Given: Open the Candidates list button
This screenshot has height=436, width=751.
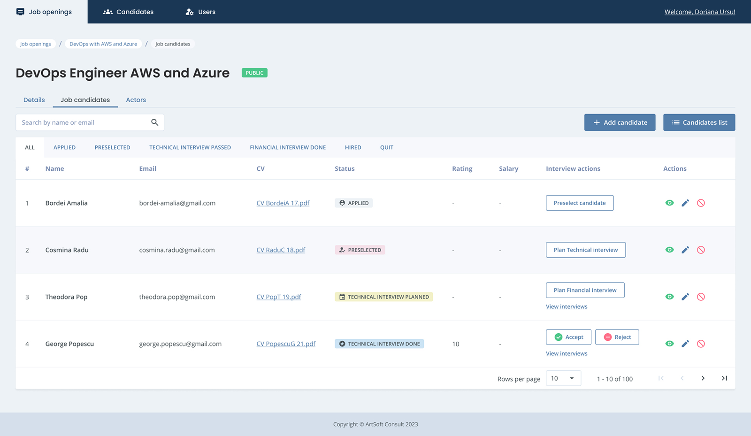Looking at the screenshot, I should tap(699, 122).
